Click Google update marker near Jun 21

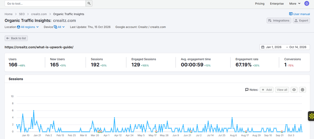[x=191, y=132]
